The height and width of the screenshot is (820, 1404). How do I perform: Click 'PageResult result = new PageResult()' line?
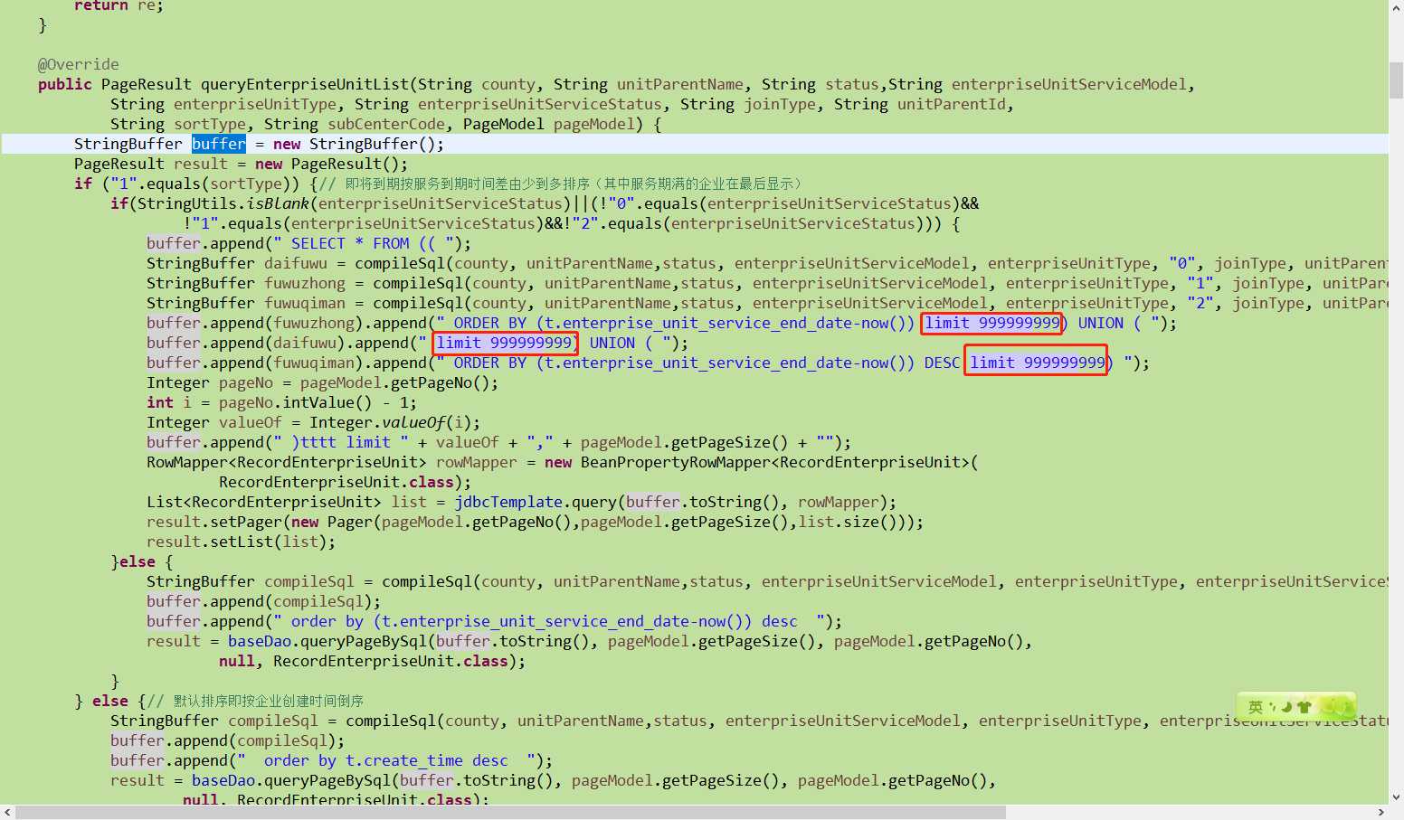pos(241,164)
